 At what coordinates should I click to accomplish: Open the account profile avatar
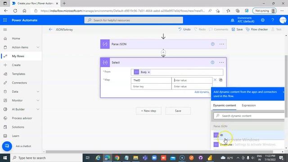[283, 20]
